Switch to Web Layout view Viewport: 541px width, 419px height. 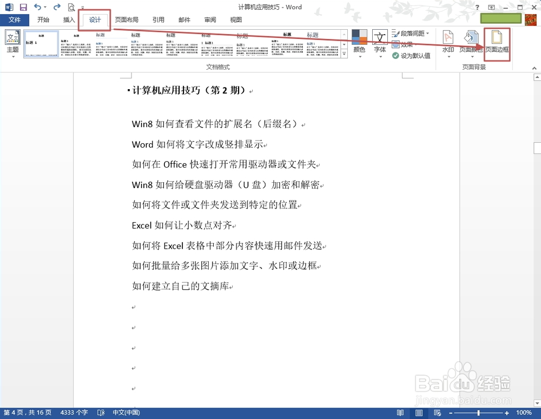pyautogui.click(x=437, y=413)
